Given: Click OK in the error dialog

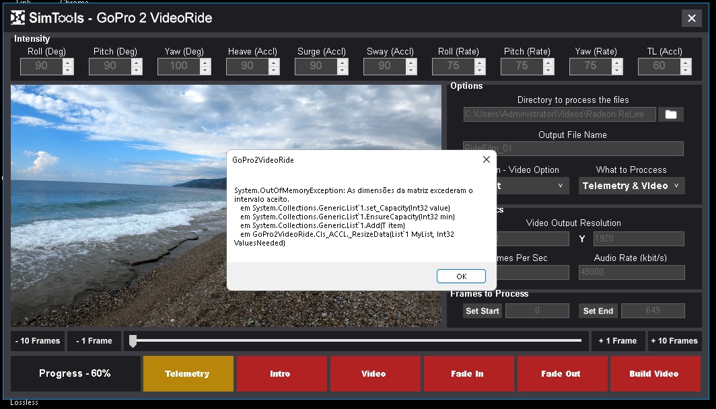Looking at the screenshot, I should tap(461, 276).
